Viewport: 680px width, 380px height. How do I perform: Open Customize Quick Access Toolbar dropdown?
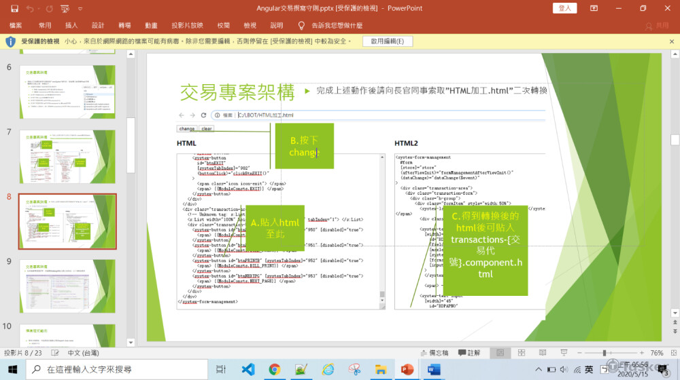(x=80, y=8)
